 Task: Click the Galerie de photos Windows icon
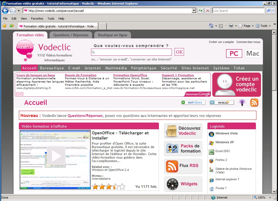[211, 170]
